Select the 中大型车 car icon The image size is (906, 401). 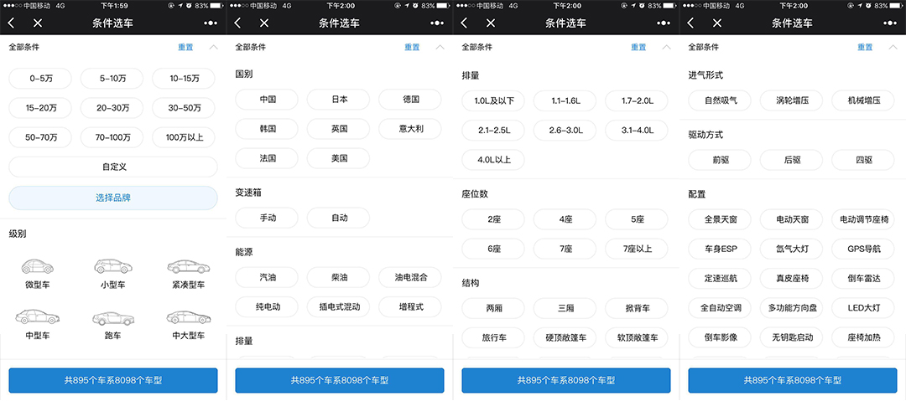(x=185, y=317)
